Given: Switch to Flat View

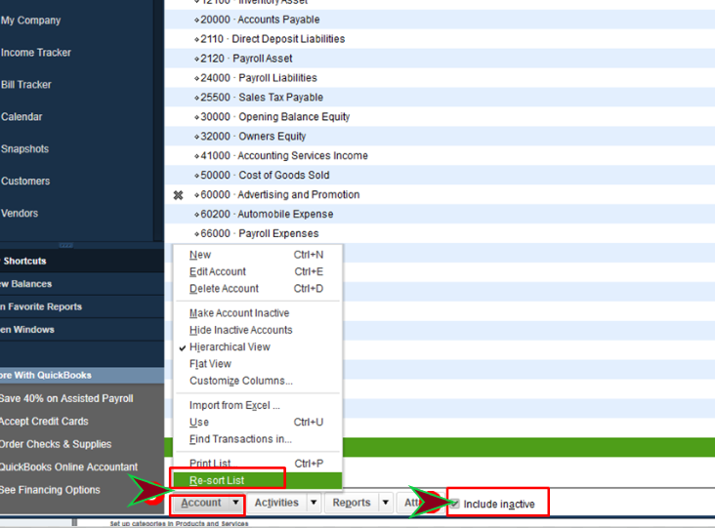Looking at the screenshot, I should tap(258, 363).
